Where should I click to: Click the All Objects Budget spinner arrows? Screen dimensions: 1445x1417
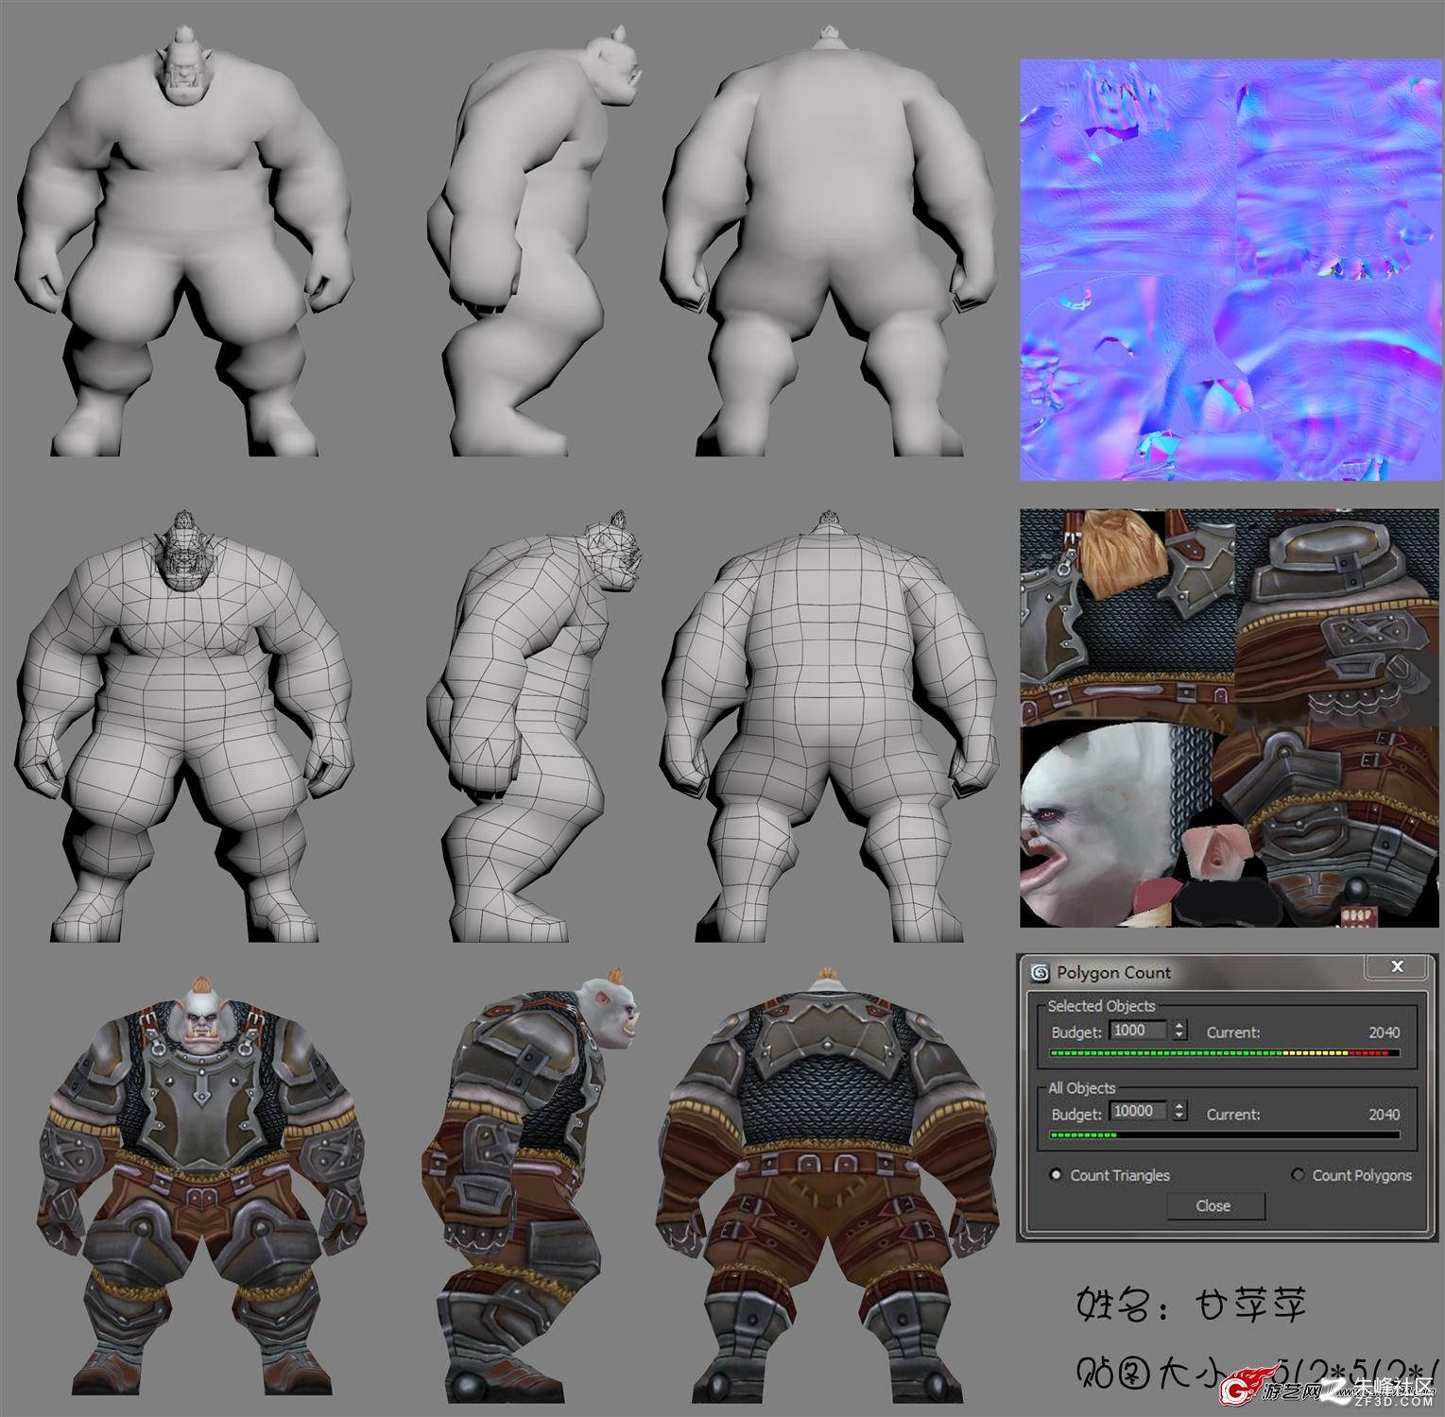[1178, 1112]
